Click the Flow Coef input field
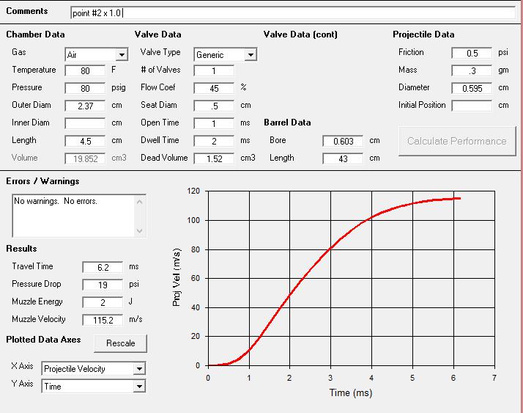 pyautogui.click(x=214, y=88)
